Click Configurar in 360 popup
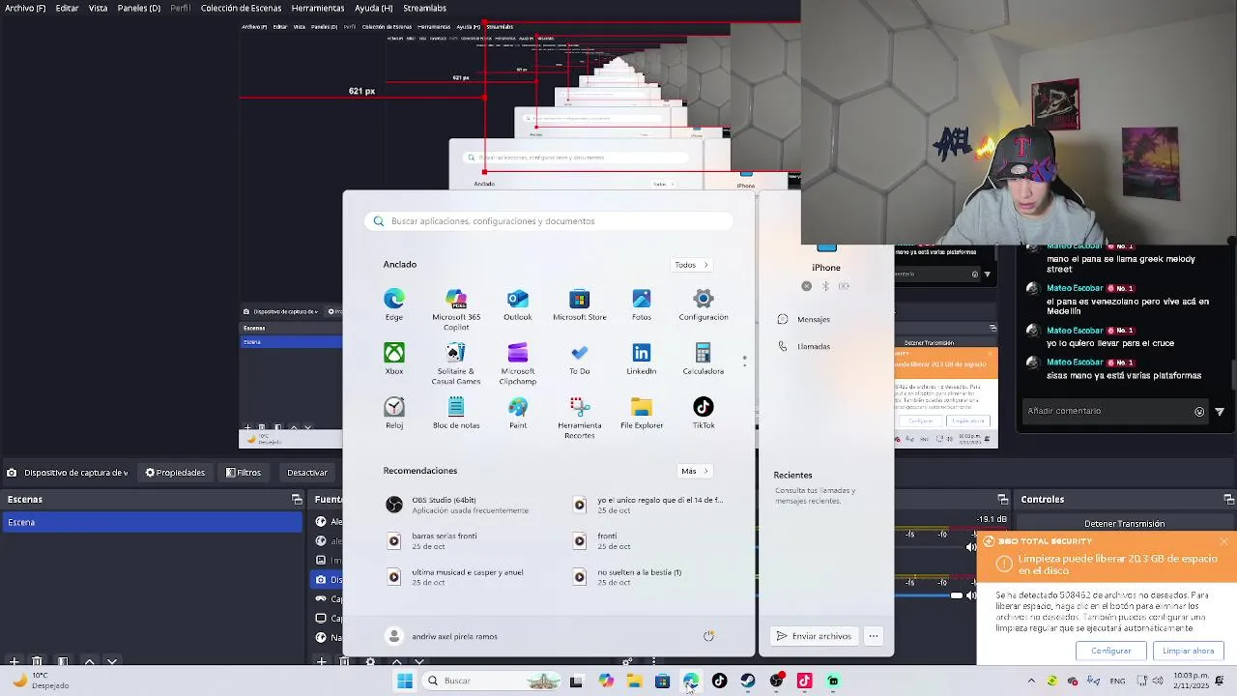This screenshot has width=1237, height=696. click(x=1110, y=651)
